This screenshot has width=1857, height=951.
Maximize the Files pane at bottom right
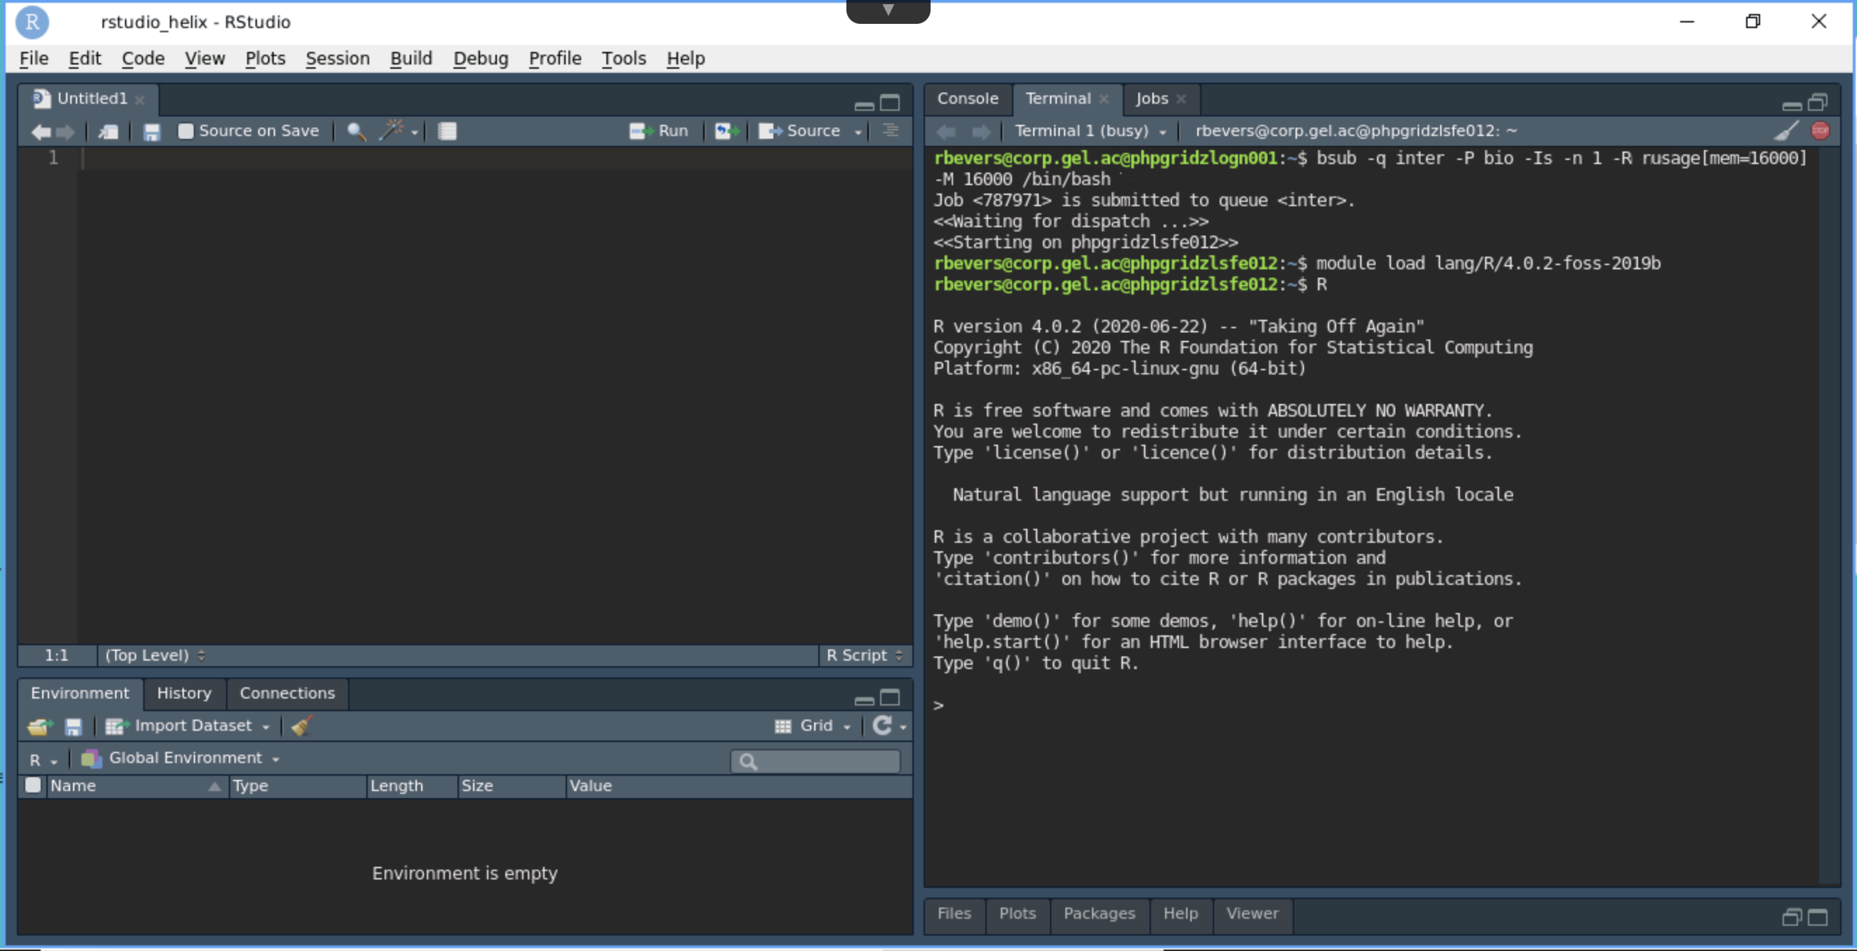[1818, 918]
